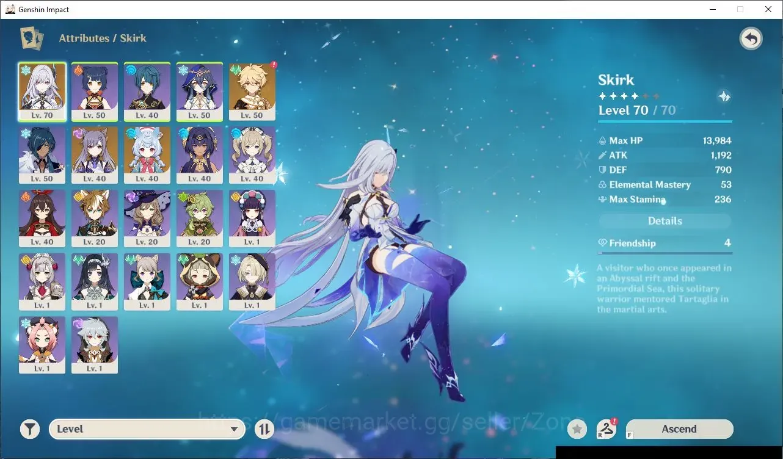The height and width of the screenshot is (459, 783).
Task: Expand the Level sort dropdown
Action: (x=147, y=429)
